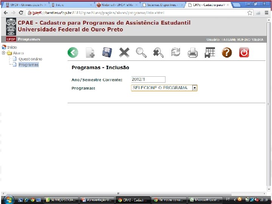Viewport: 272px width, 204px height.
Task: Click the magnifying glass search icon
Action: pyautogui.click(x=141, y=53)
